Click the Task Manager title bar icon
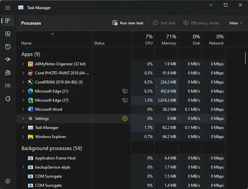Screen dimensions: 248x189 (21, 7)
